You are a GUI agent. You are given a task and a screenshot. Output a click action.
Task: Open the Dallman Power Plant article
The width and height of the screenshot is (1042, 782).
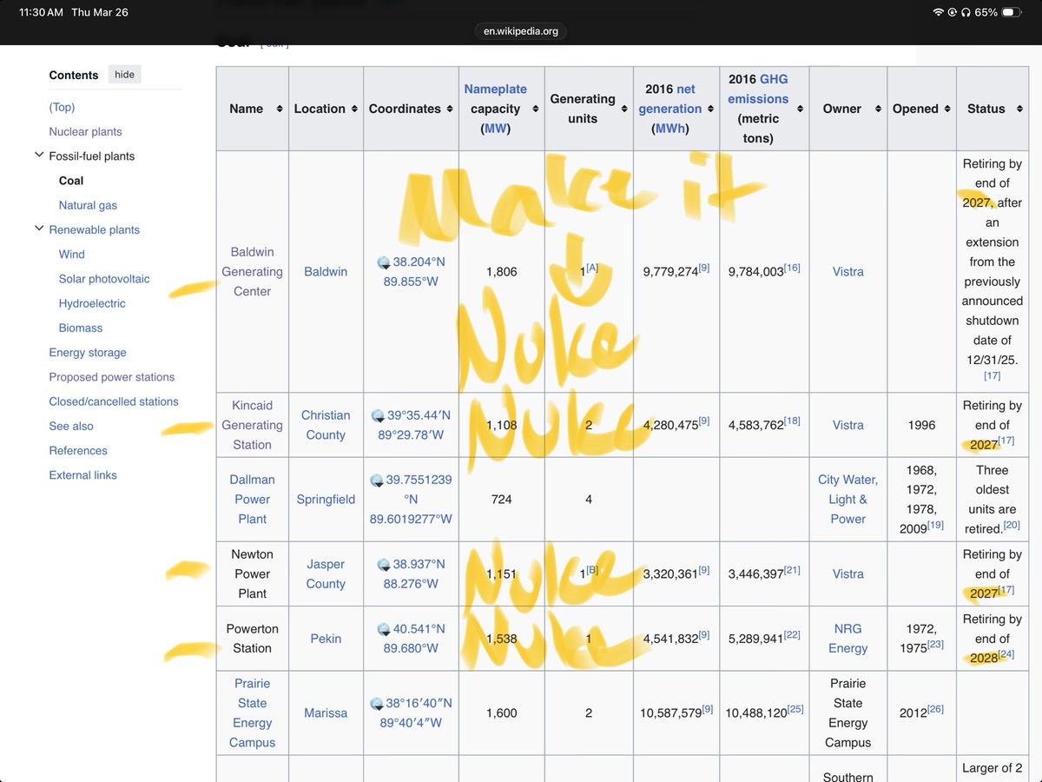click(x=252, y=499)
